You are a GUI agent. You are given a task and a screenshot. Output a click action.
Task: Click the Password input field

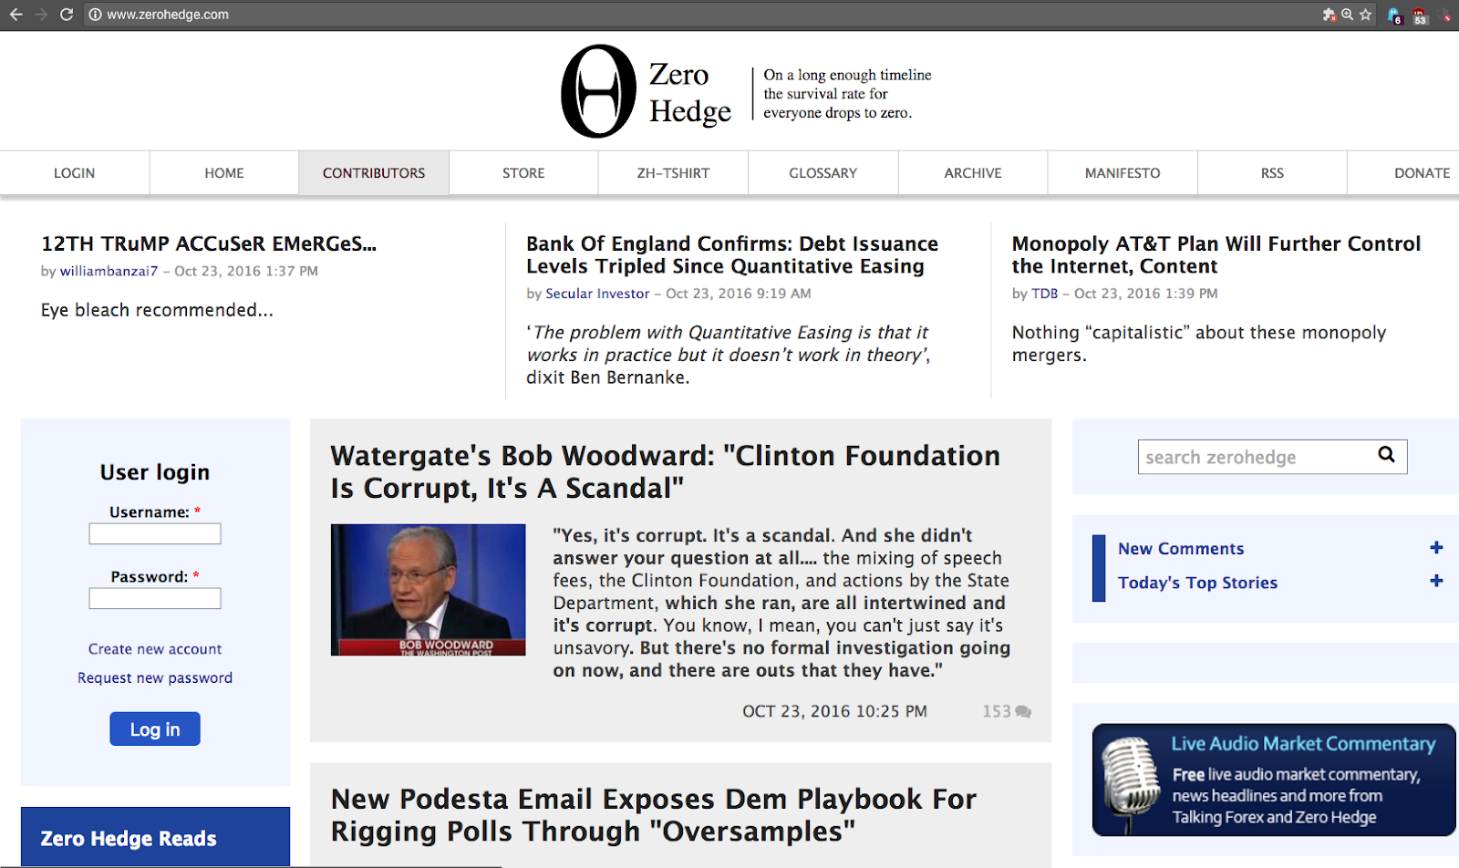click(155, 598)
